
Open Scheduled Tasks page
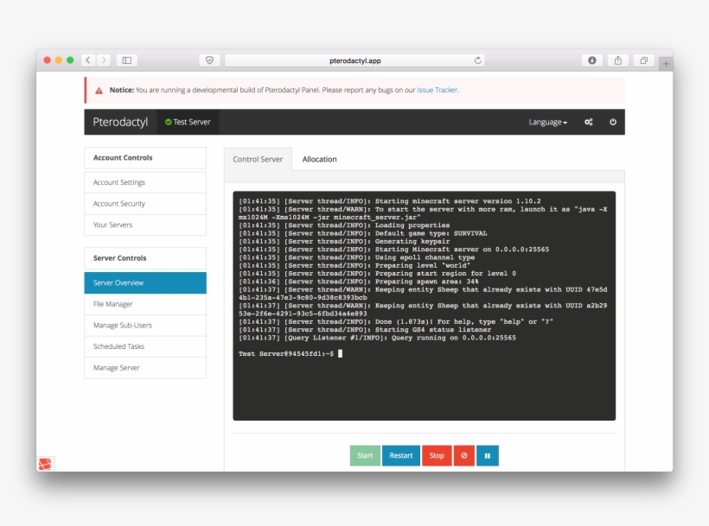145,346
